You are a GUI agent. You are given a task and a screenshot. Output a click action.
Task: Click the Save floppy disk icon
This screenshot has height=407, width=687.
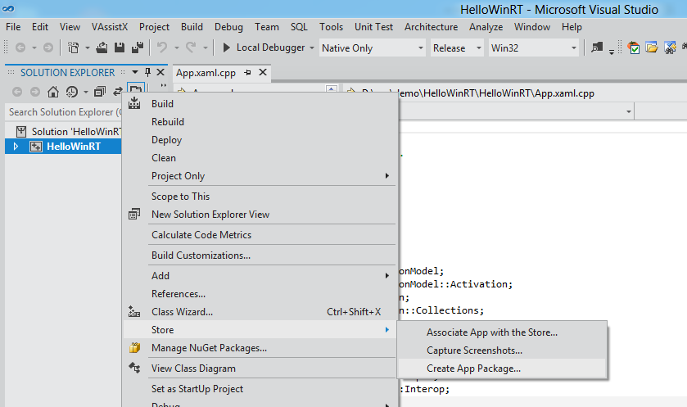120,47
